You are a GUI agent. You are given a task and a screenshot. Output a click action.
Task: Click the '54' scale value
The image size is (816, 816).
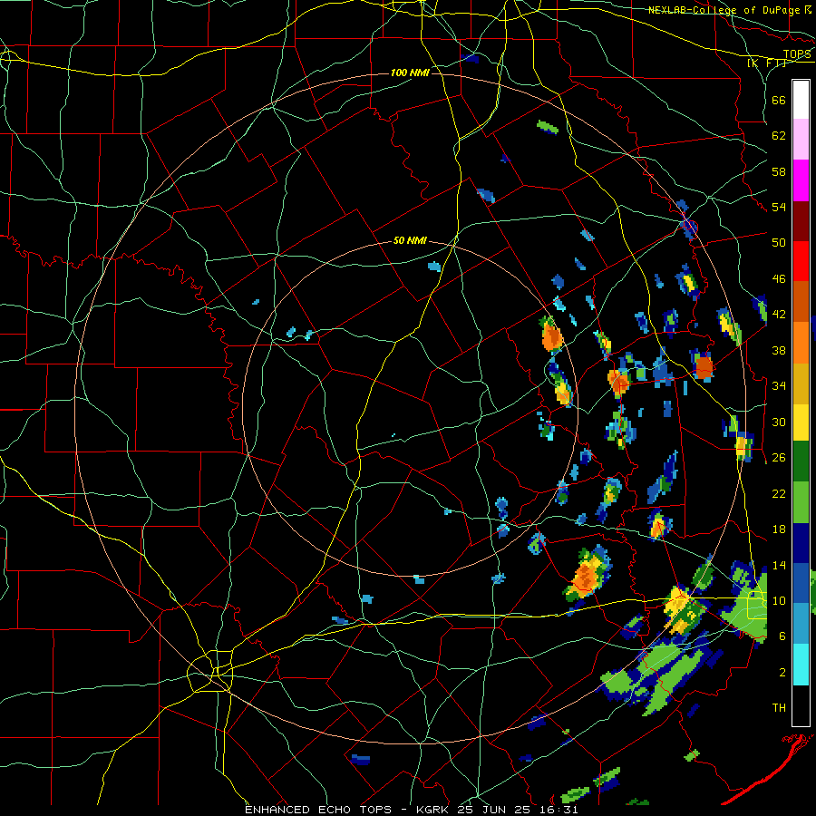pos(779,207)
